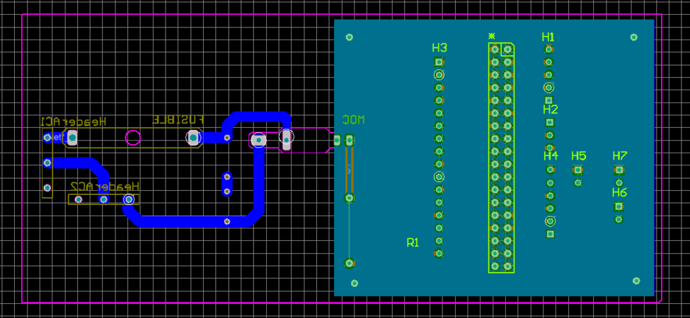Select the top square pad of H3
The height and width of the screenshot is (318, 690).
pyautogui.click(x=439, y=62)
